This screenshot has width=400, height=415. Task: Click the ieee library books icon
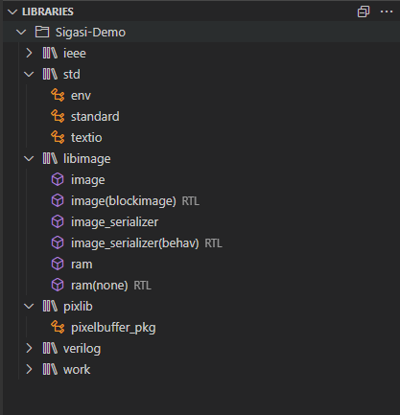pyautogui.click(x=50, y=53)
